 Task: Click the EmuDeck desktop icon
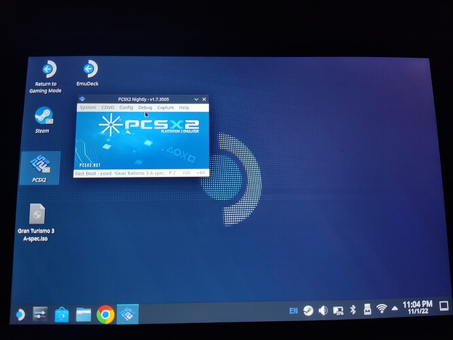[89, 70]
